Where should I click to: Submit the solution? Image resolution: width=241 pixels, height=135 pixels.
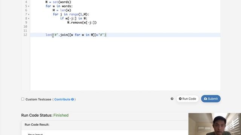[211, 99]
